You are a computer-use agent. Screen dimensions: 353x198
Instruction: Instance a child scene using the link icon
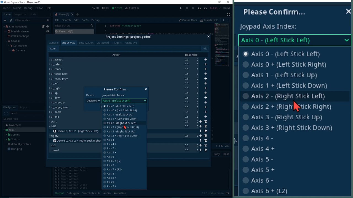11,20
